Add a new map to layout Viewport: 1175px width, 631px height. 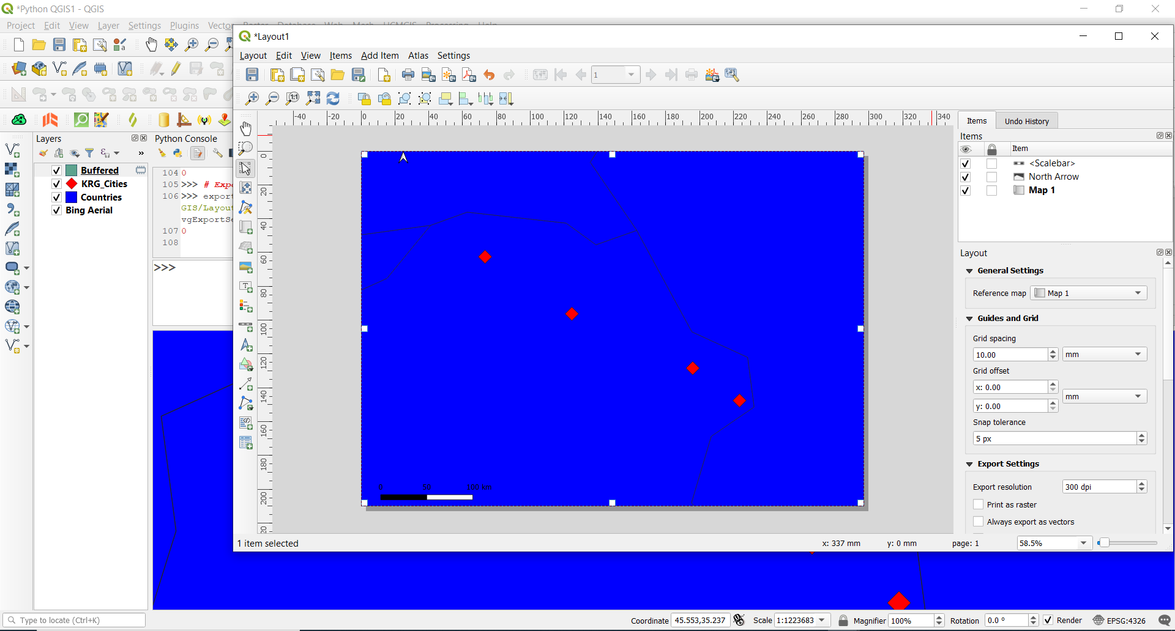click(246, 227)
